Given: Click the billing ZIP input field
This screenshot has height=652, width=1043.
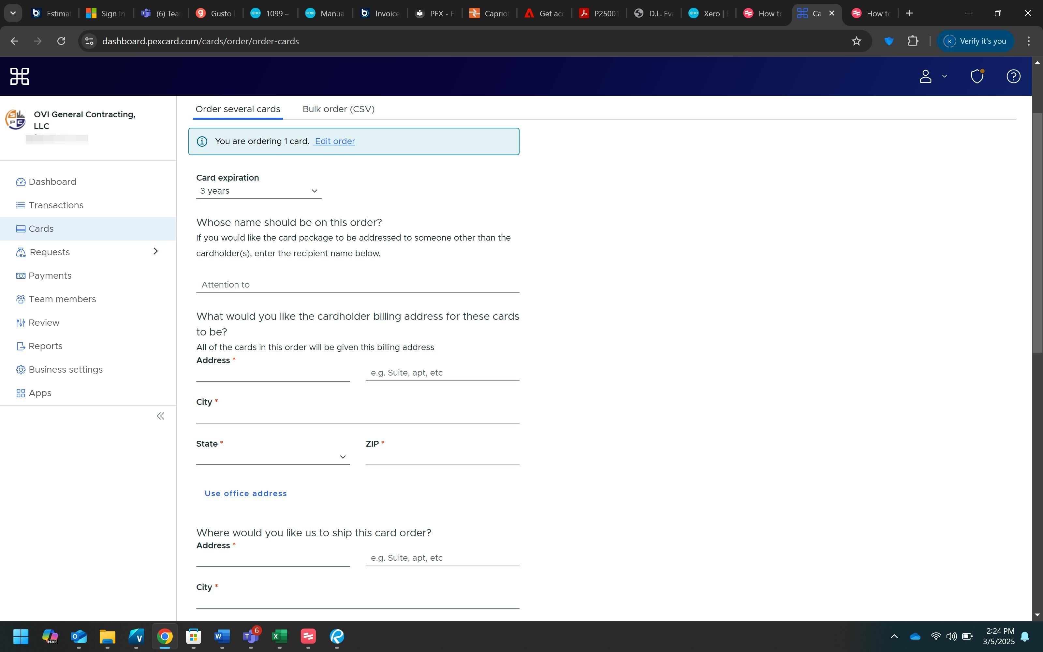Looking at the screenshot, I should point(442,457).
